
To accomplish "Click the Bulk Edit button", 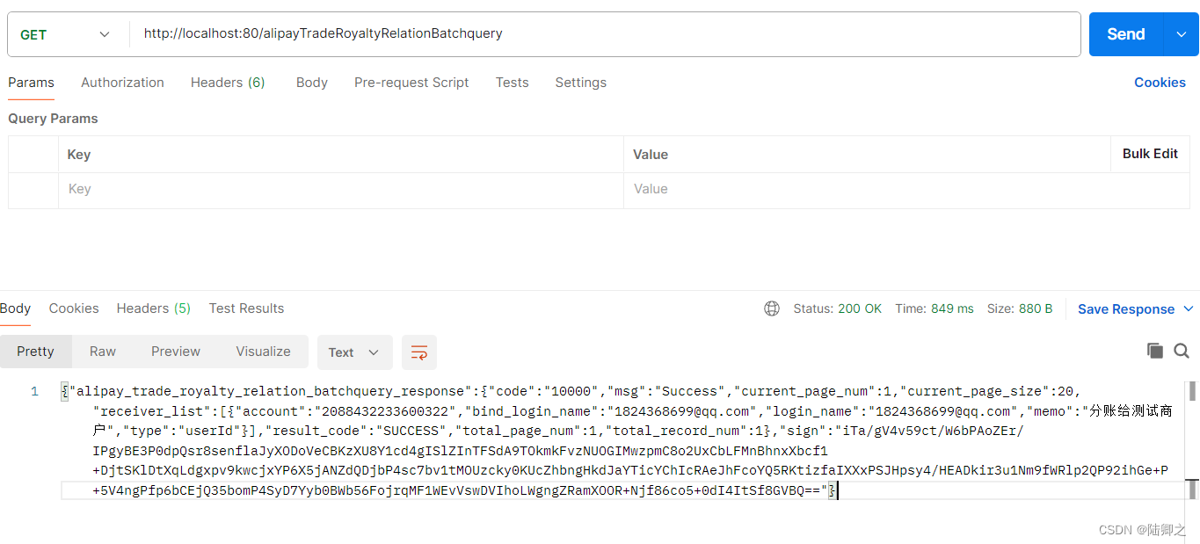I will pos(1150,154).
